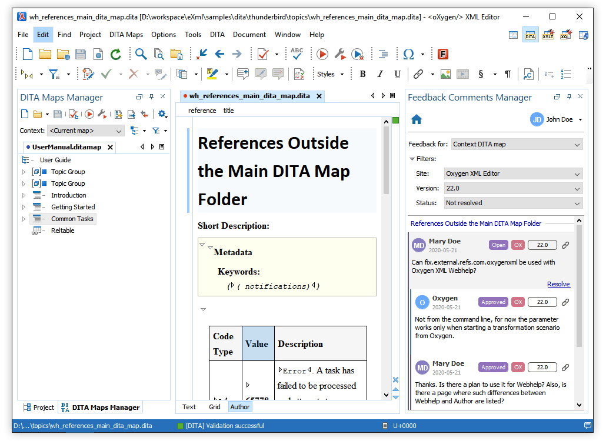Click the Reload green arrow icon

click(115, 54)
